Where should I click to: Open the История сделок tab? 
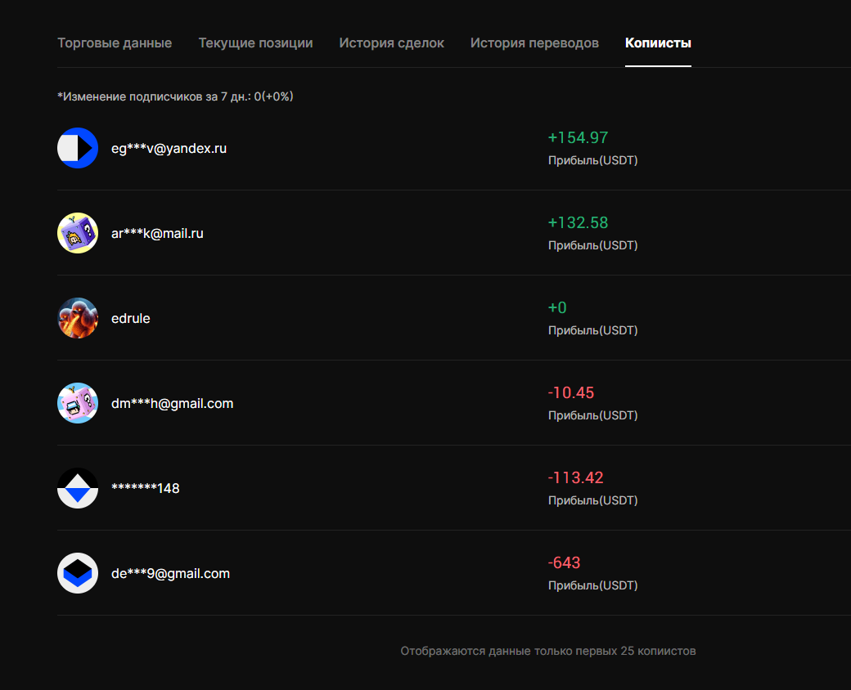point(391,43)
